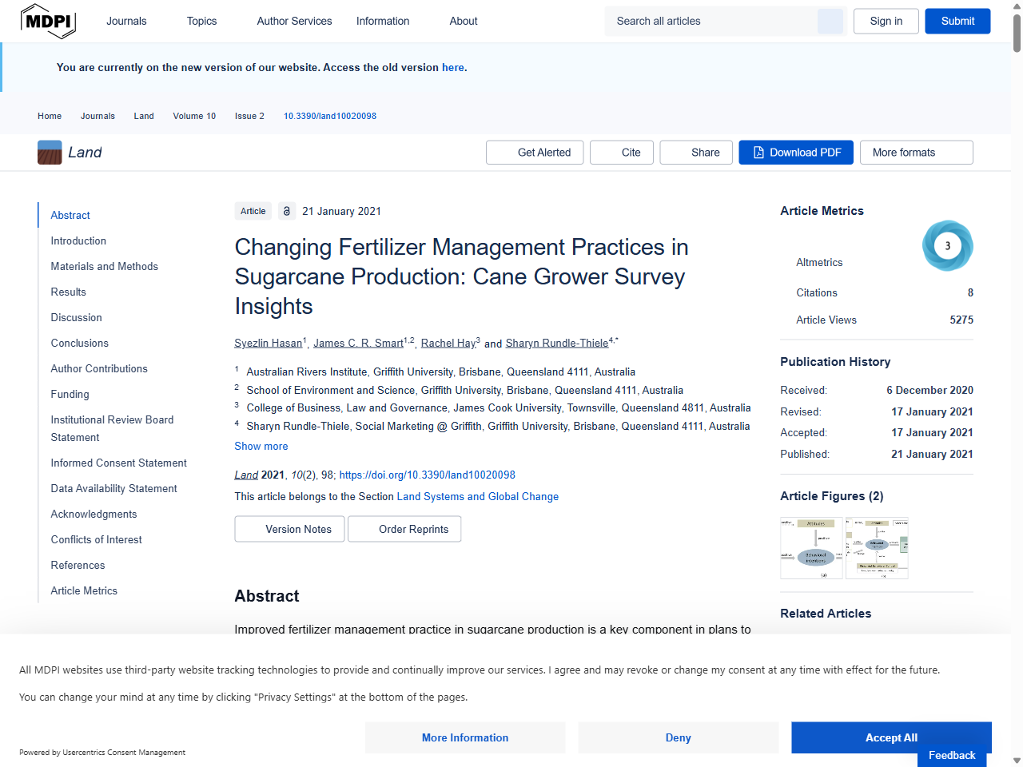This screenshot has width=1023, height=767.
Task: Open the Author Services menu
Action: 294,21
